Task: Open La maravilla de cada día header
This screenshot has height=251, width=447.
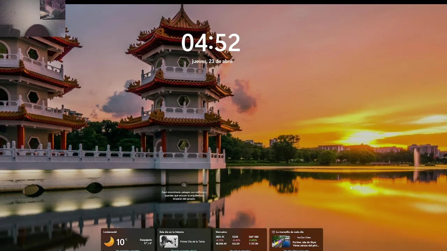Action: coord(290,232)
